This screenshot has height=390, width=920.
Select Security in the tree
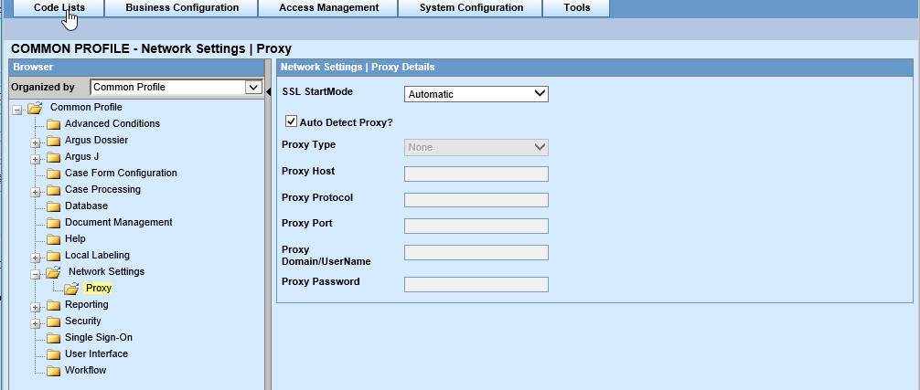(x=82, y=321)
